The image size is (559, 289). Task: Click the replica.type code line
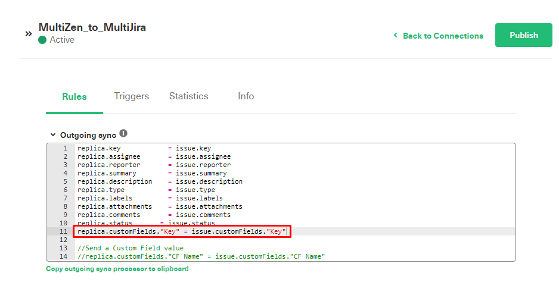pyautogui.click(x=146, y=190)
